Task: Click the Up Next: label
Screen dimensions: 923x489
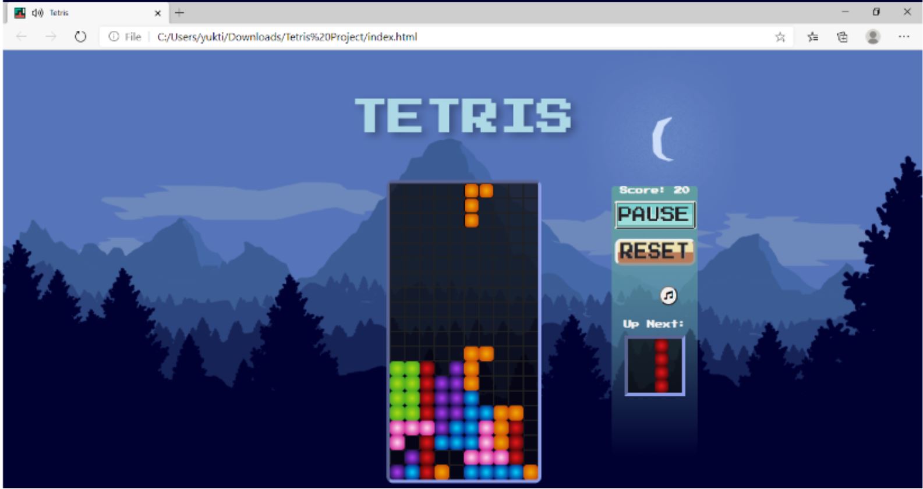Action: [x=653, y=324]
